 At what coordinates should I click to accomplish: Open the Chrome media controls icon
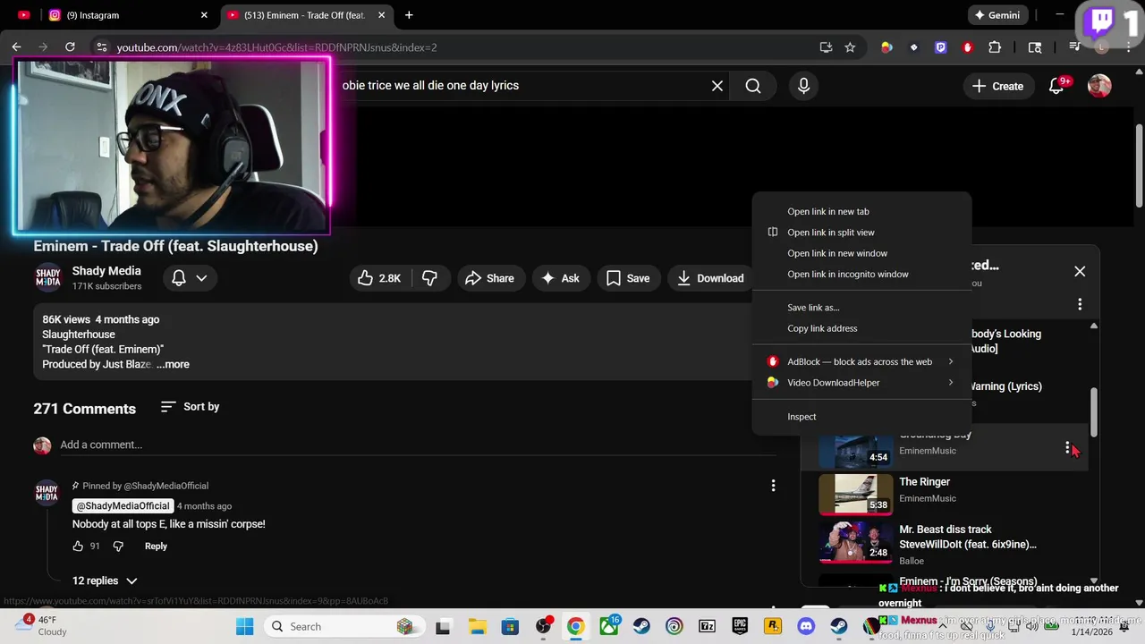pyautogui.click(x=1074, y=47)
